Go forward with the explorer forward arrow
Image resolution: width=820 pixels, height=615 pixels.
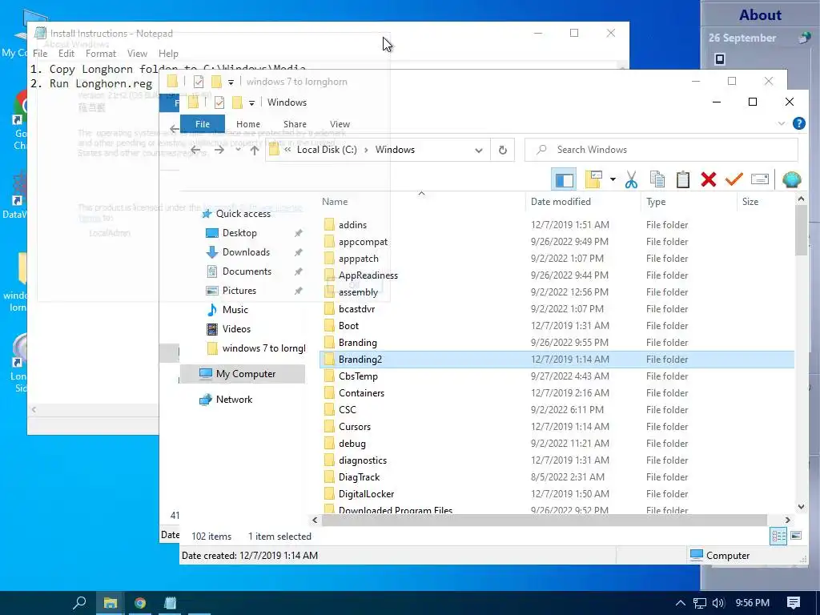(219, 150)
